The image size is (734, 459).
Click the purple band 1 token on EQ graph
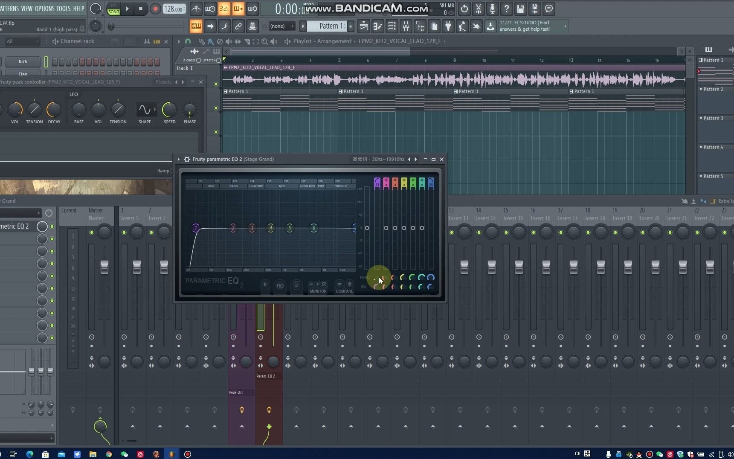[x=196, y=228]
